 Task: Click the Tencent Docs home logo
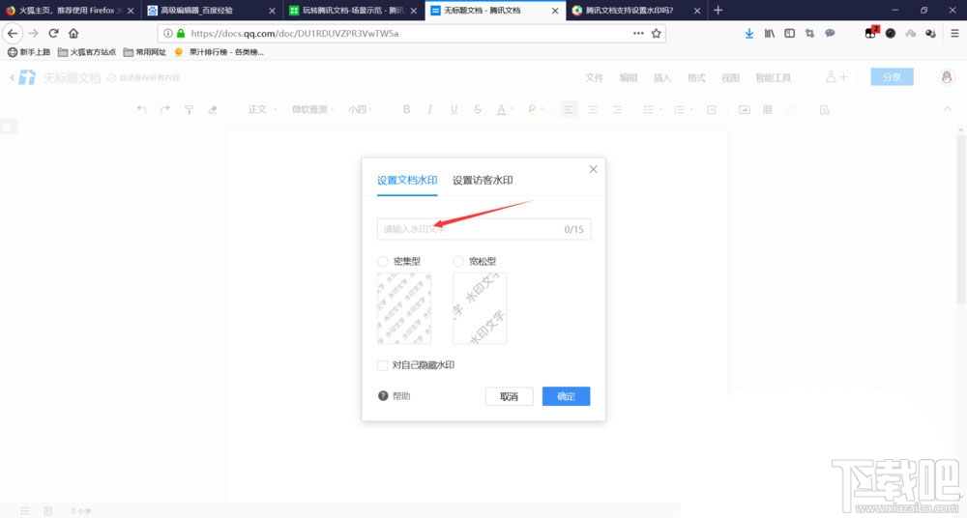(26, 77)
